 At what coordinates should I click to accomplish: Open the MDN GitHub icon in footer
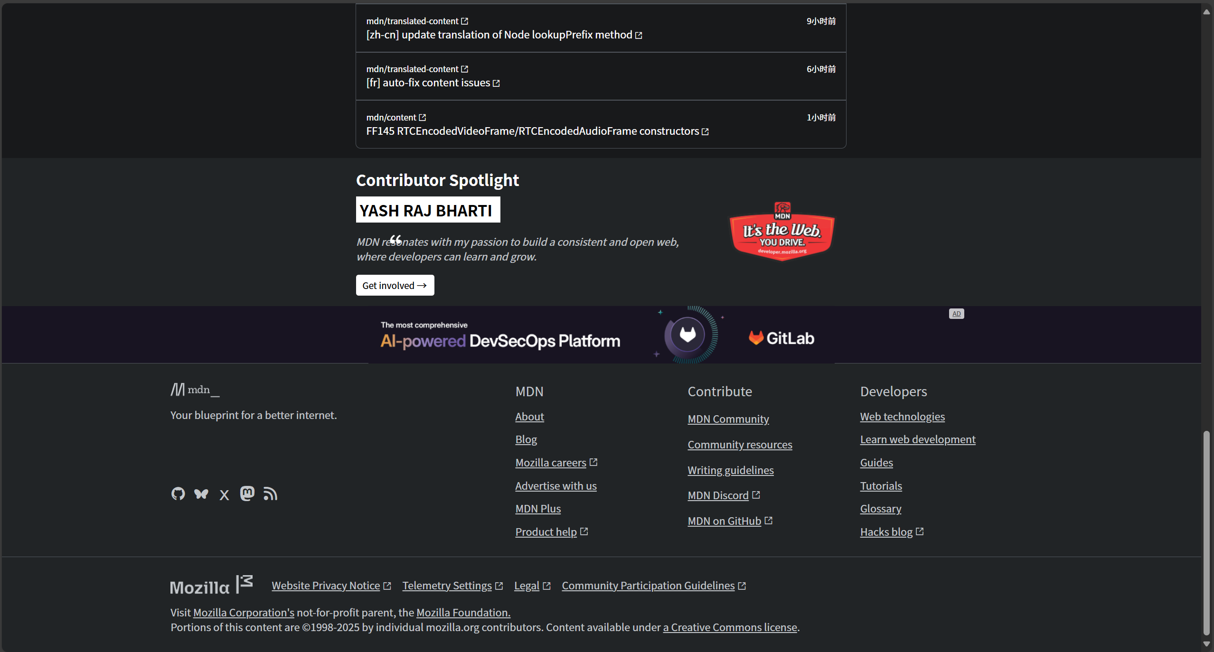coord(178,494)
